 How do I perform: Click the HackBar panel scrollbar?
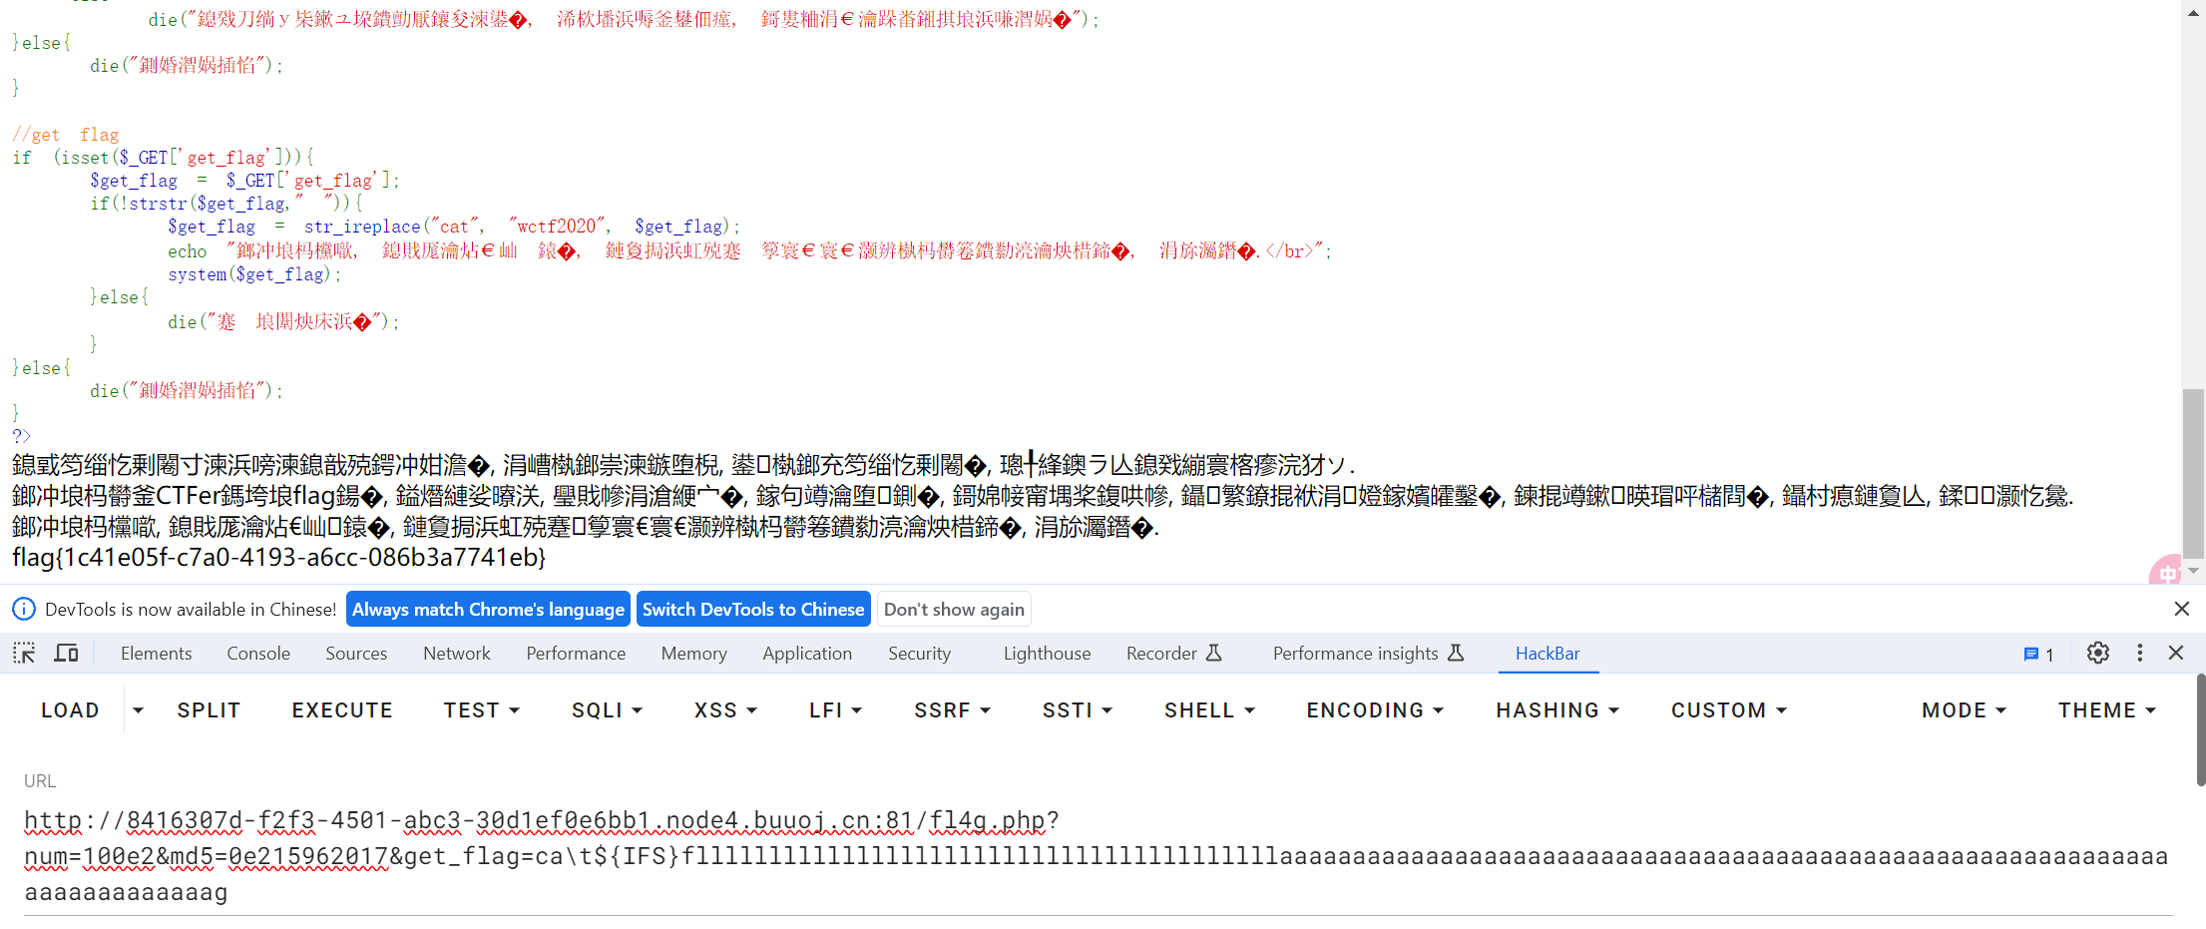(2200, 730)
